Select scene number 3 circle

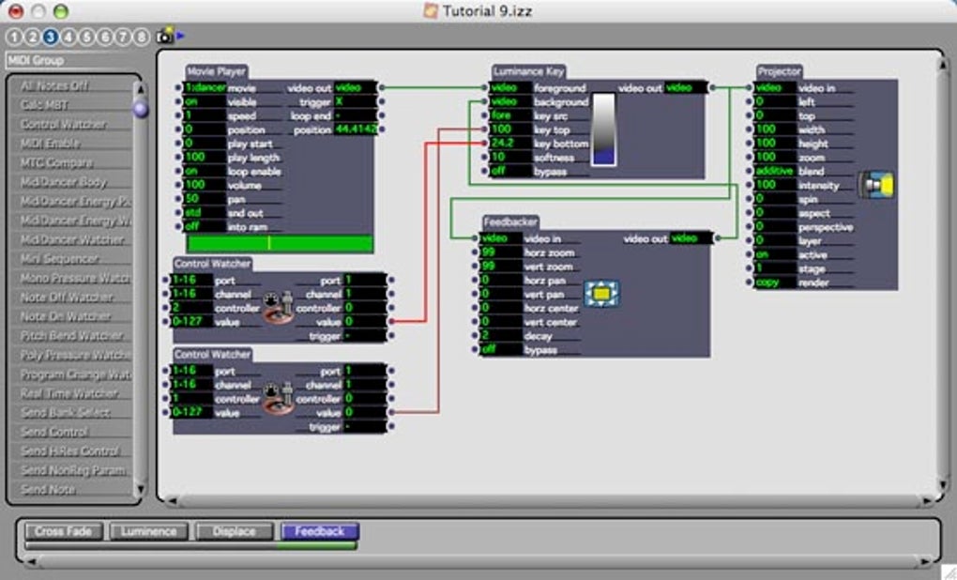coord(51,38)
